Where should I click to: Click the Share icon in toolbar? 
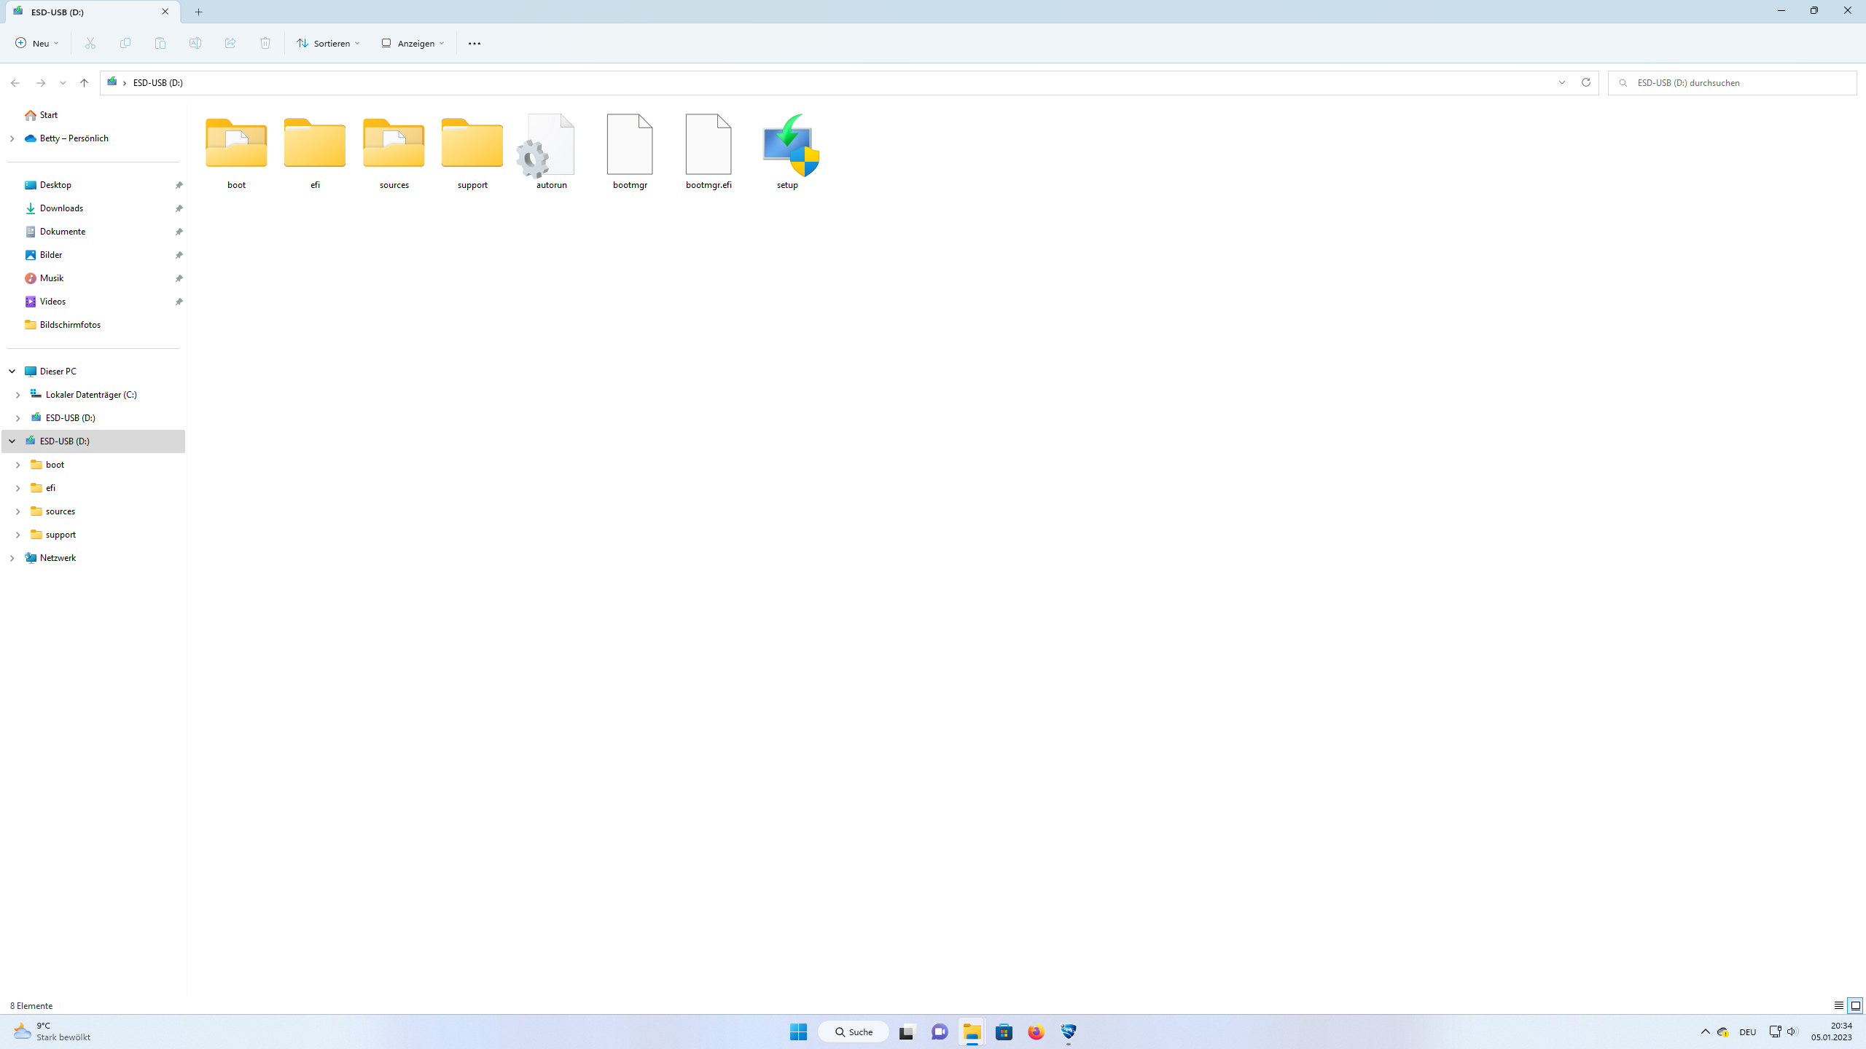[230, 44]
